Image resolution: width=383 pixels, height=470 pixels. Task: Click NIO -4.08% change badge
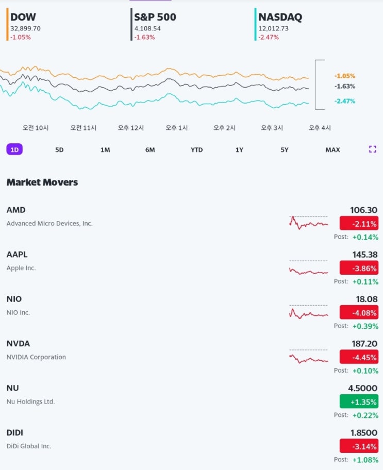pos(359,313)
